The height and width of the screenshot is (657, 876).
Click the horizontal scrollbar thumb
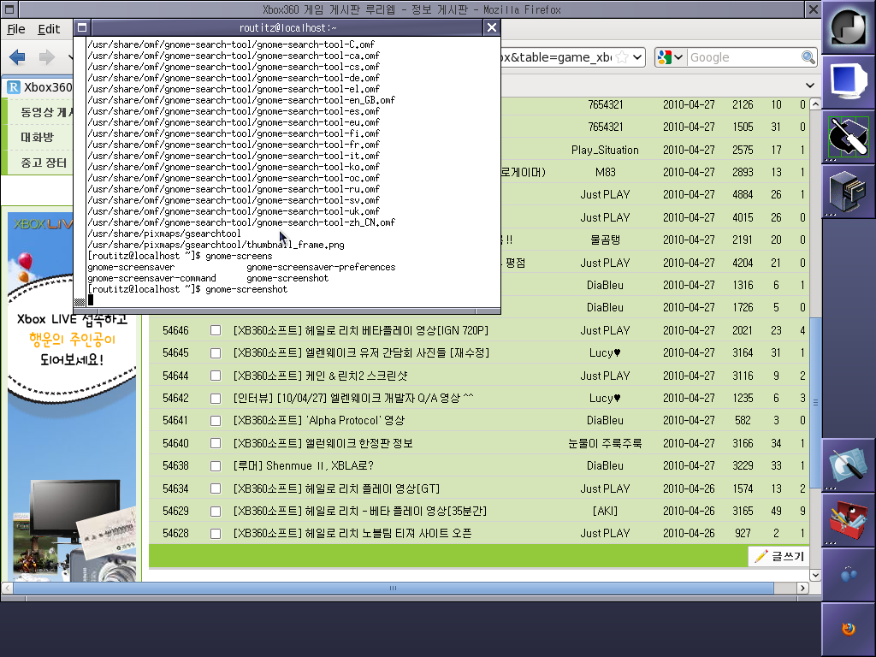(394, 588)
